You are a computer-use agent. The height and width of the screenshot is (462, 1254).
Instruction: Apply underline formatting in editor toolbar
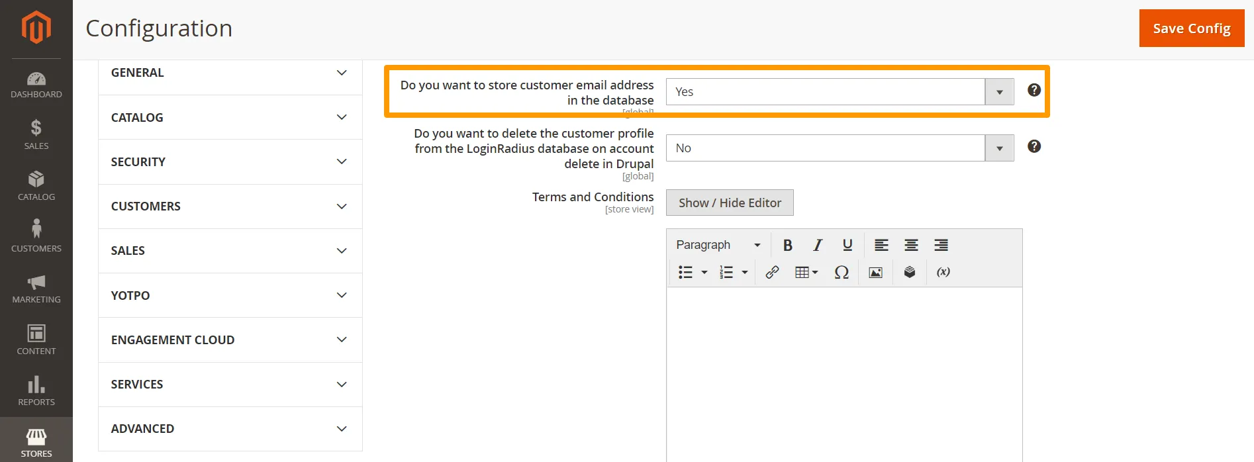pos(847,246)
